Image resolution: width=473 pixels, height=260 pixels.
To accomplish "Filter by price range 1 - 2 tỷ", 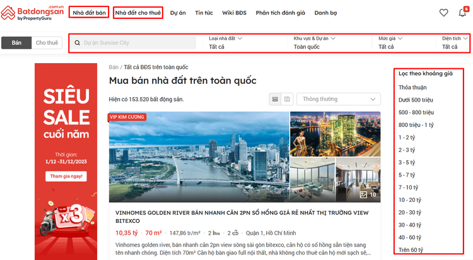I will 407,137.
